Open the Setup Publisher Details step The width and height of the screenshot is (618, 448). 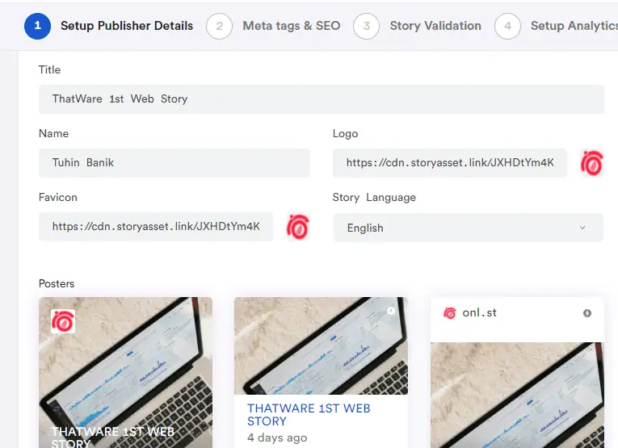coord(127,26)
